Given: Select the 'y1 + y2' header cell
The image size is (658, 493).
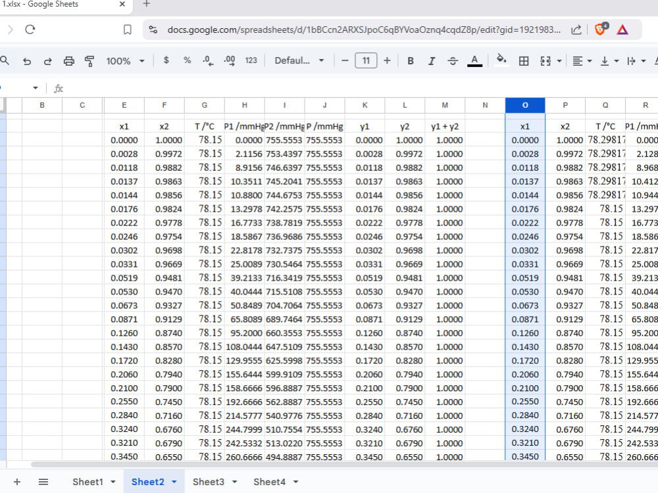Looking at the screenshot, I should coord(445,126).
